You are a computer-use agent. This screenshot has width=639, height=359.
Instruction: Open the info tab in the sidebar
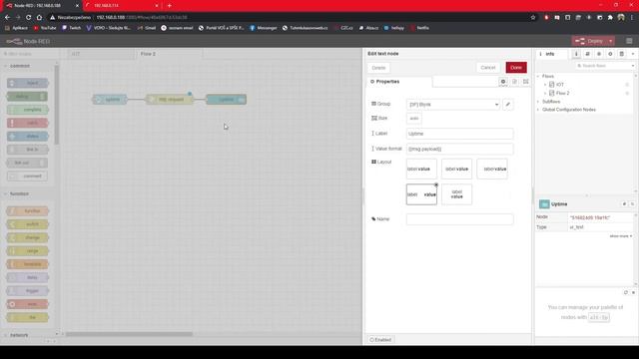point(551,54)
